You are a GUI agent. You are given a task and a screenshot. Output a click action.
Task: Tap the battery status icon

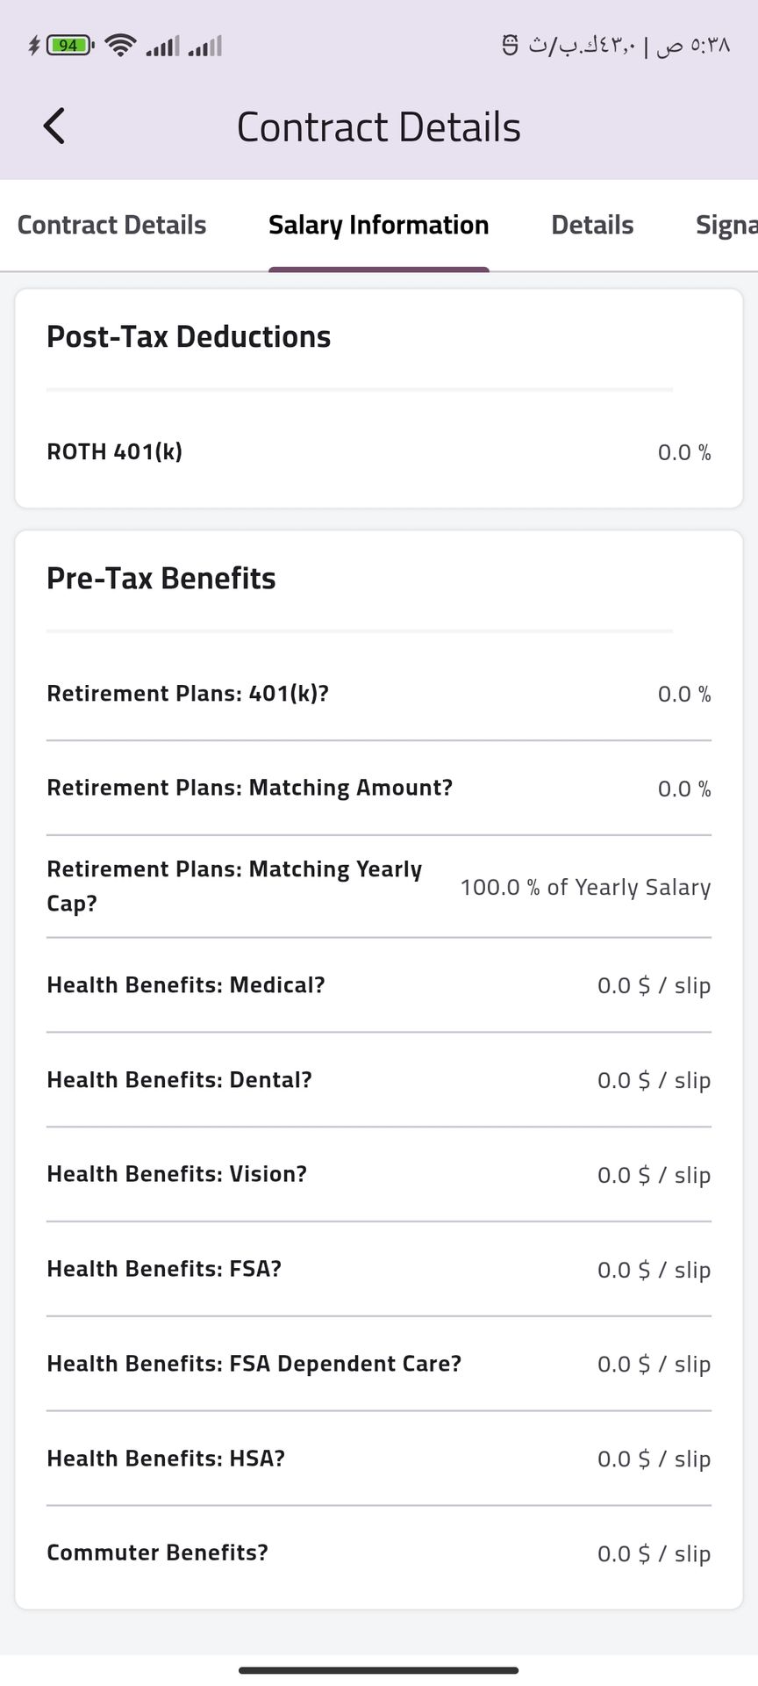tap(69, 45)
